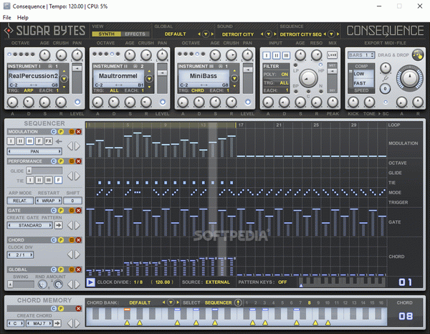Viewport: 430px width, 334px height.
Task: Select modulation target III button
Action: tap(29, 141)
